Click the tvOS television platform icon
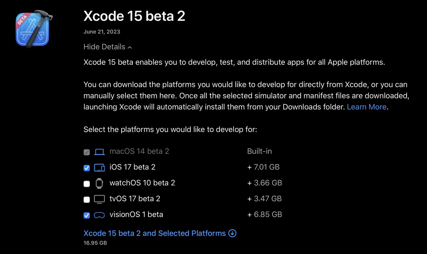This screenshot has width=427, height=254. point(99,199)
